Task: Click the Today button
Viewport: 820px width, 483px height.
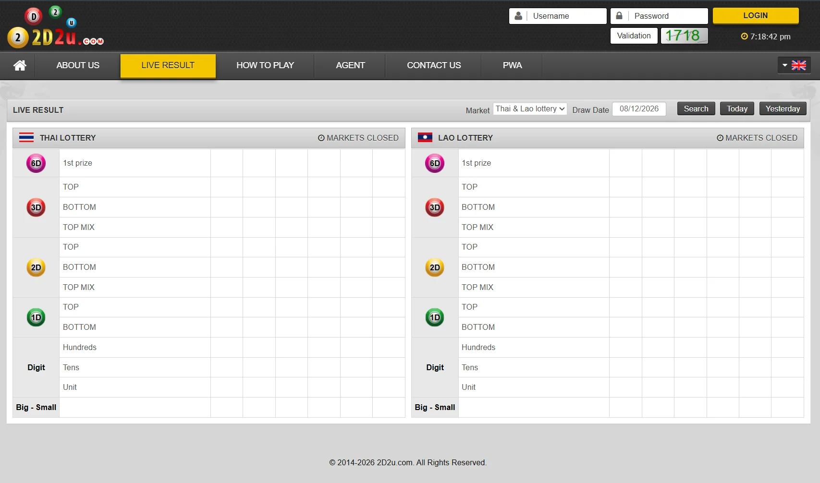Action: point(737,109)
